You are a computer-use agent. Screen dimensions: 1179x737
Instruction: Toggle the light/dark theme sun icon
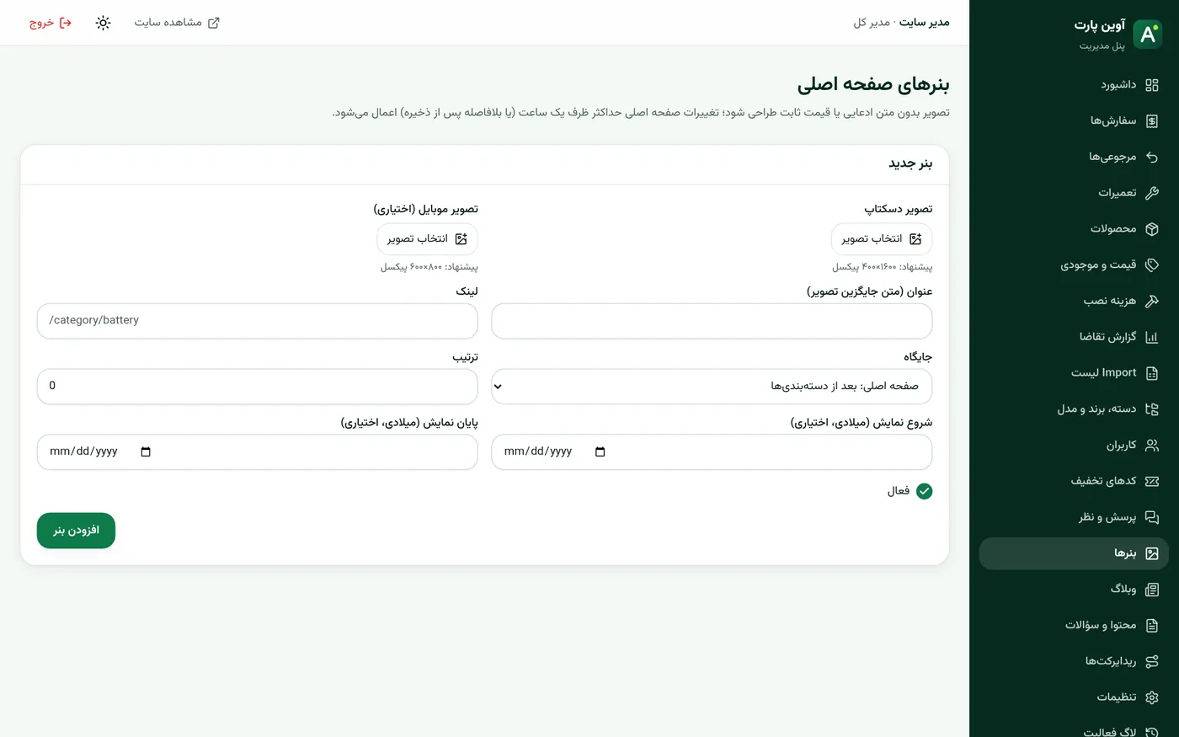(103, 23)
